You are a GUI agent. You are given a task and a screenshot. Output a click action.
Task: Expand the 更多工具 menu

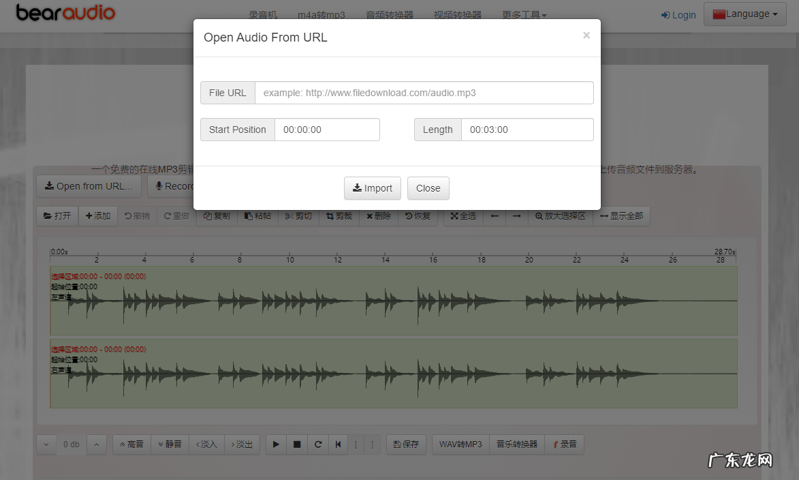524,15
